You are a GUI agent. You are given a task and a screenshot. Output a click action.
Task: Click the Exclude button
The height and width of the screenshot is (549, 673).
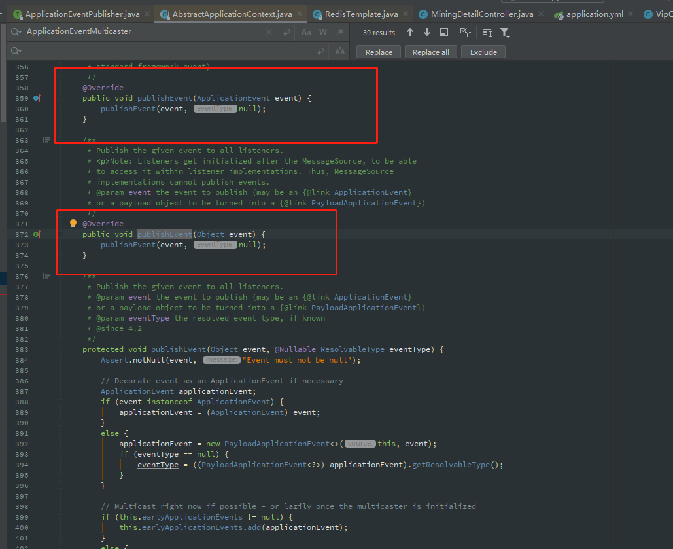click(x=483, y=52)
